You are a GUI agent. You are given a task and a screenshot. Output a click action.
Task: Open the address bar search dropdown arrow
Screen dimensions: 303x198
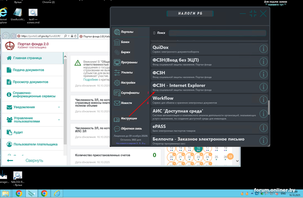[69, 36]
